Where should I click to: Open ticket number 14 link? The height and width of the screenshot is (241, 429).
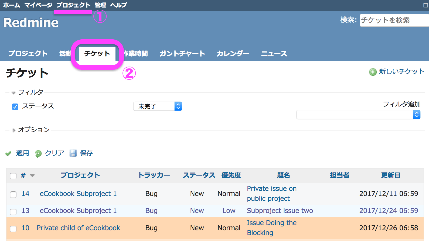pyautogui.click(x=25, y=194)
